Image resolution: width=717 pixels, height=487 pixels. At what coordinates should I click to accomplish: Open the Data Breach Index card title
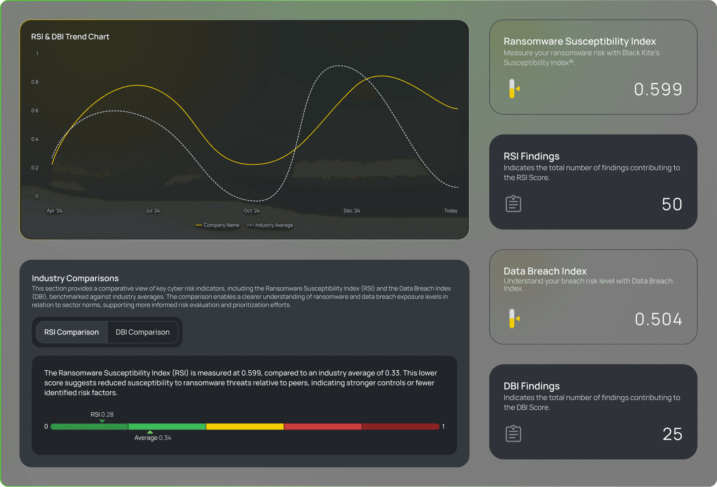click(x=545, y=271)
